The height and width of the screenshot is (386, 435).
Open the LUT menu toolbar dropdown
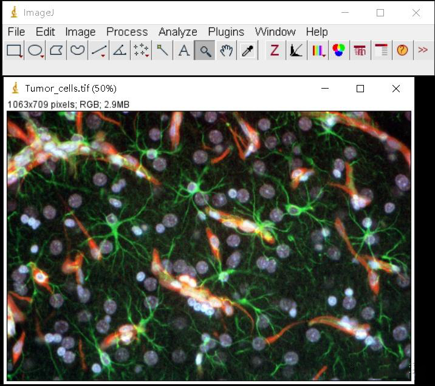318,50
